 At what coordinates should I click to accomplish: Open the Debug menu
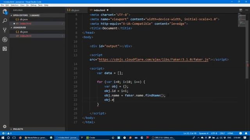pos(33,5)
